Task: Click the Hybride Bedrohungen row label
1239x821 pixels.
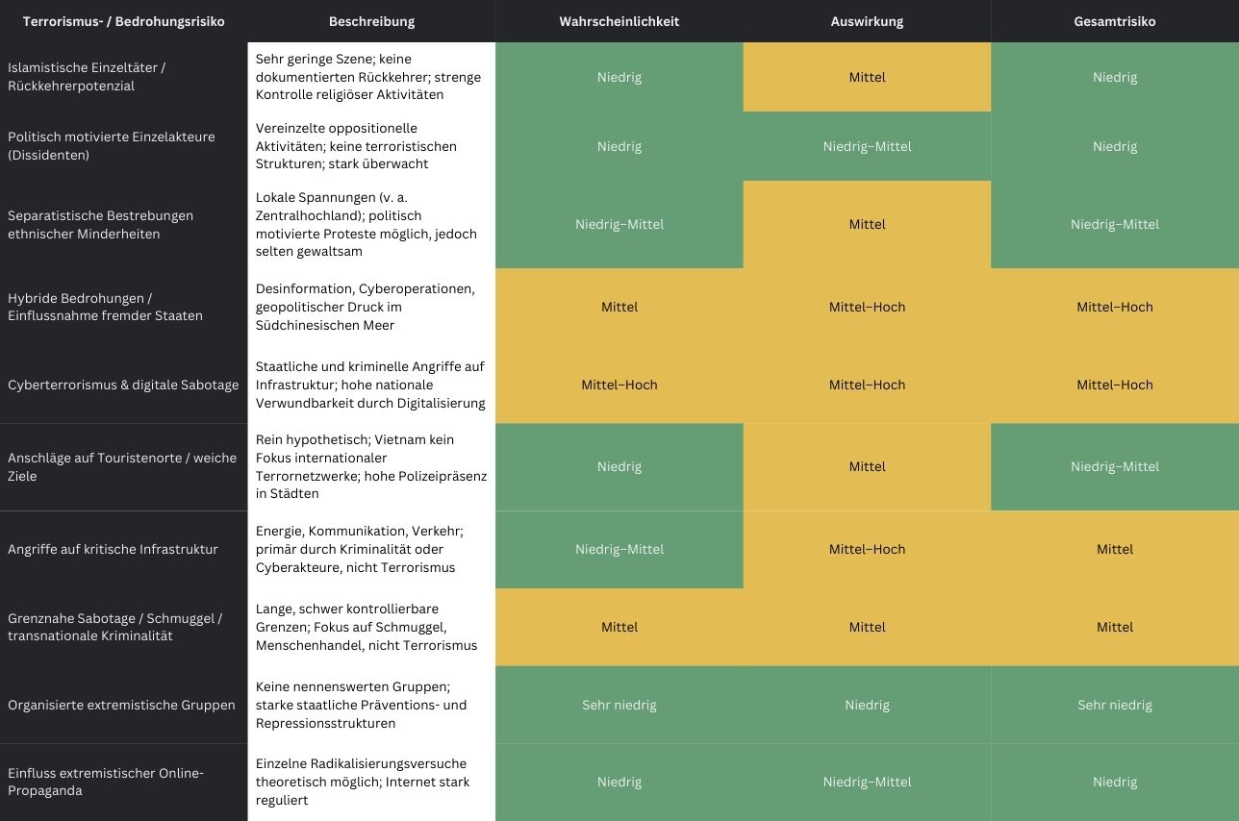Action: tap(105, 307)
